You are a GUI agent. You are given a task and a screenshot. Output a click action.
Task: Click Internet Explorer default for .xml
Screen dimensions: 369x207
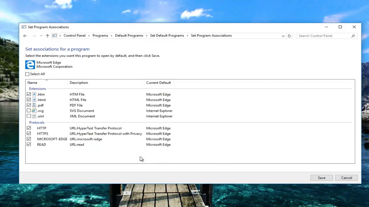(159, 116)
